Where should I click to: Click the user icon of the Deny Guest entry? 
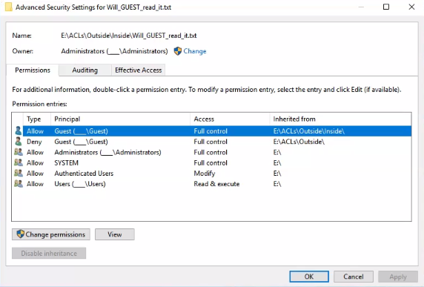click(18, 141)
